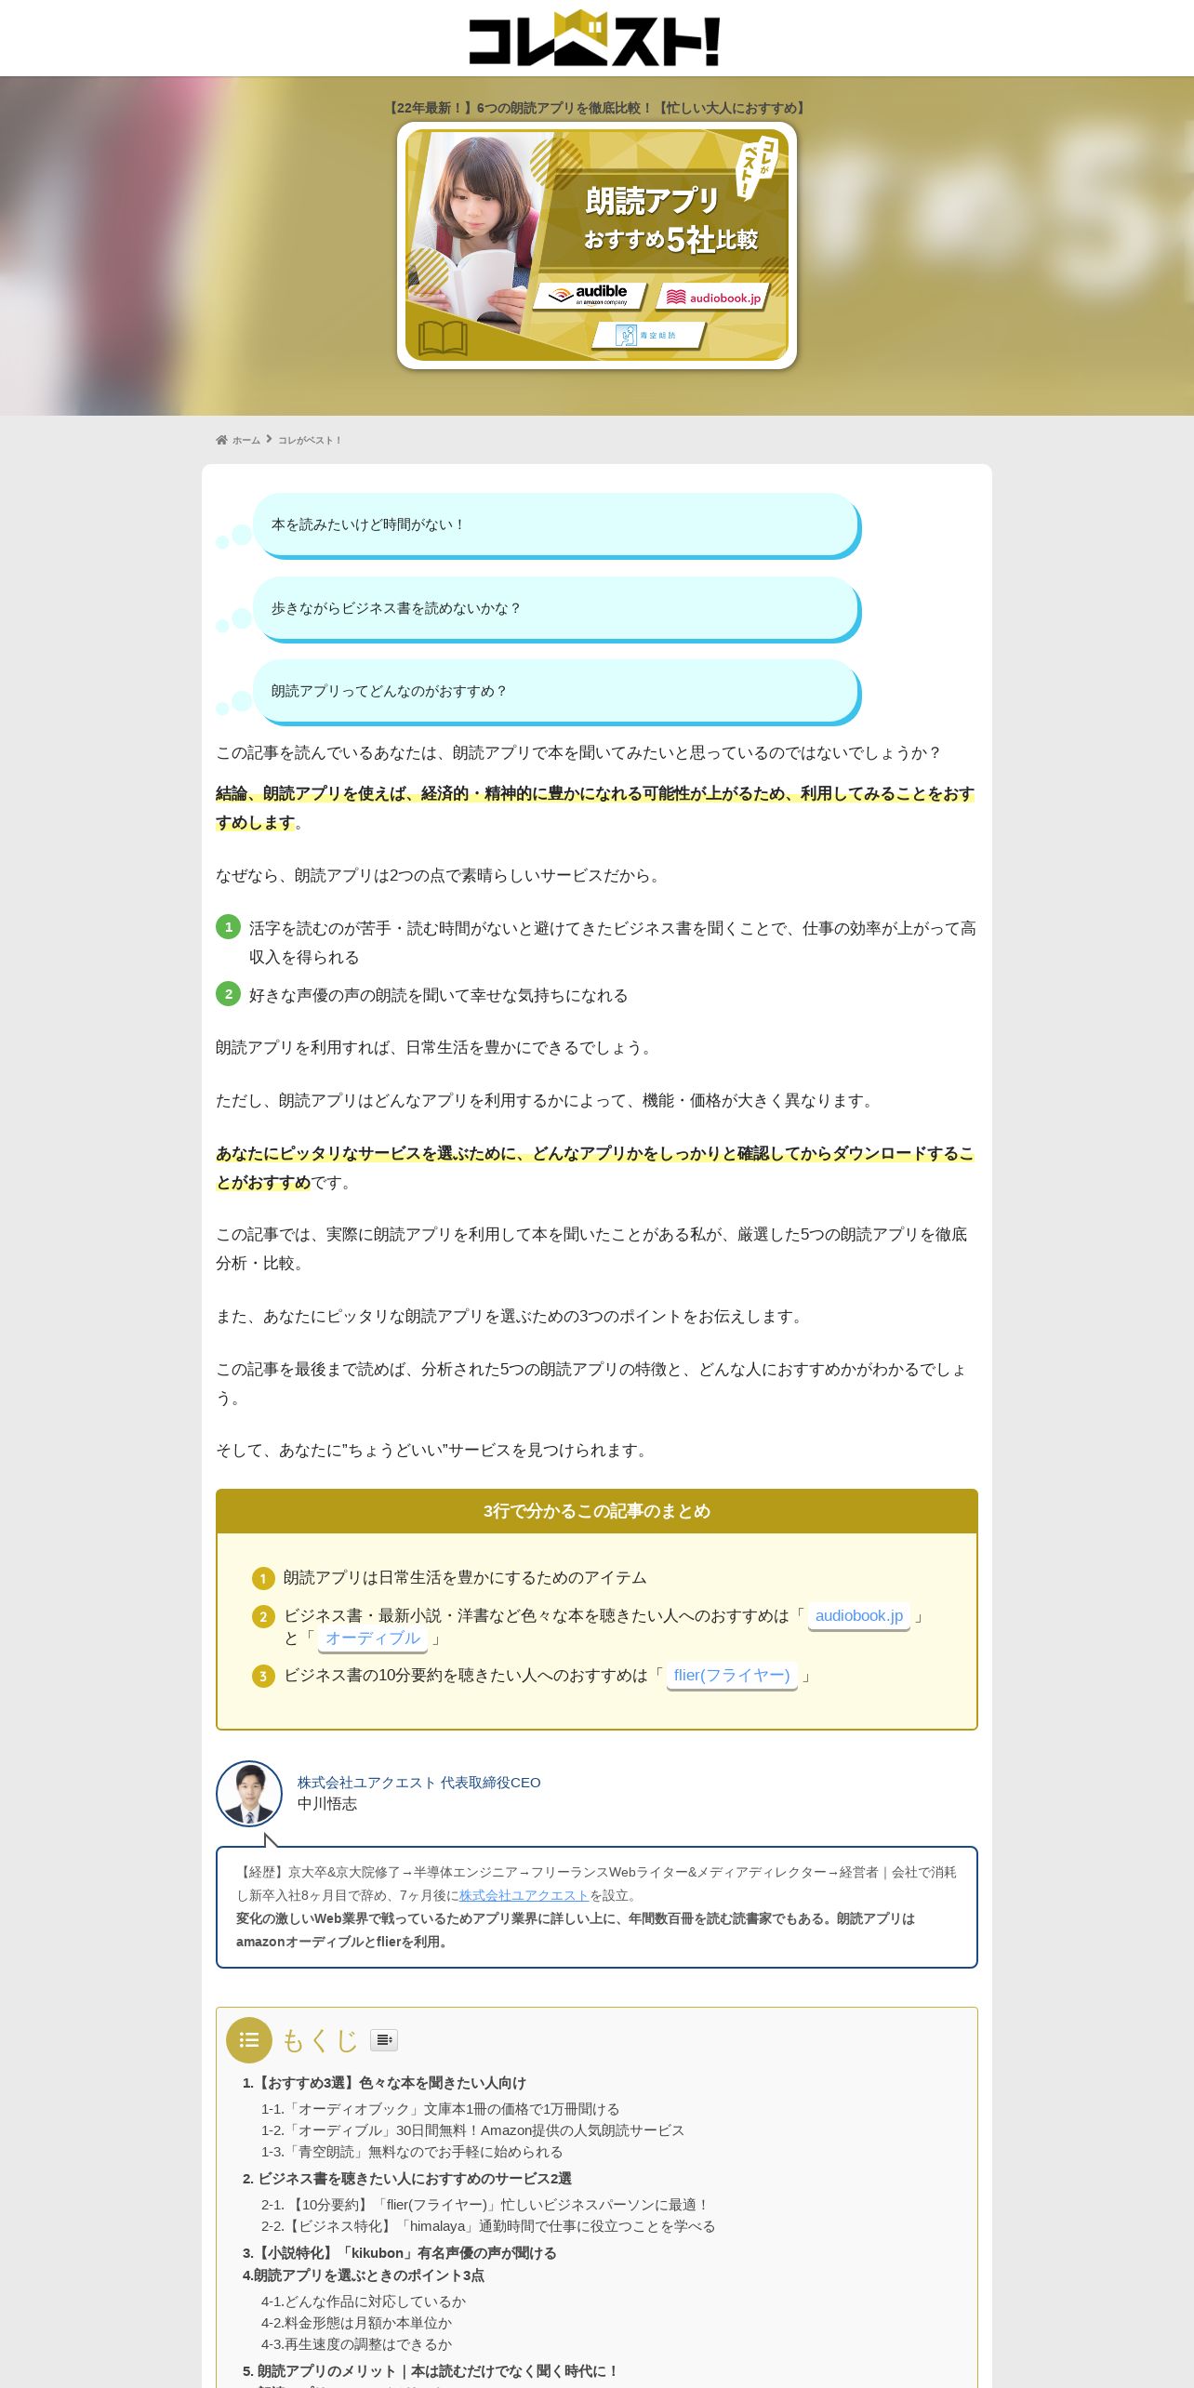The height and width of the screenshot is (2388, 1194).
Task: Open 株式会社ユアクエスト 代表取締役CEO link
Action: [x=418, y=1783]
